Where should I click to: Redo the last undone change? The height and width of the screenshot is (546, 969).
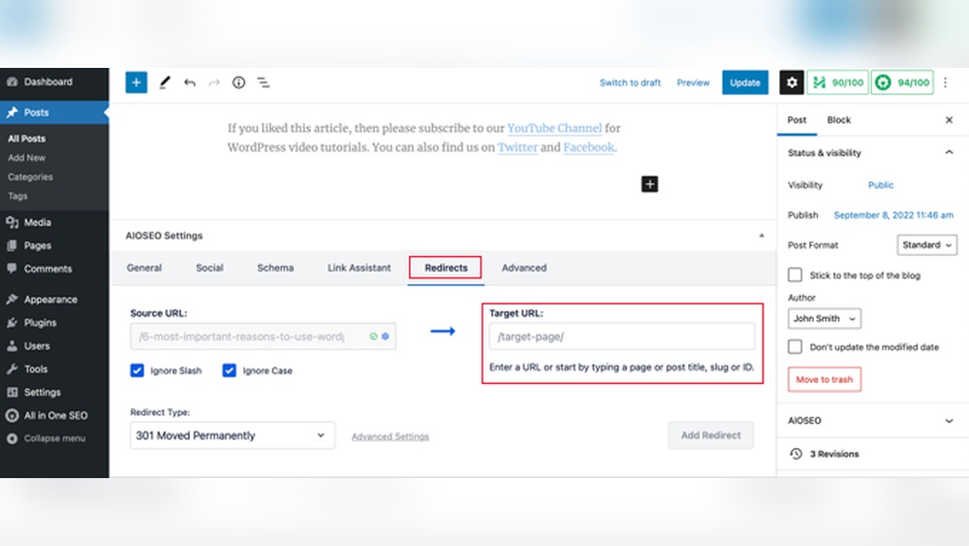click(x=214, y=82)
